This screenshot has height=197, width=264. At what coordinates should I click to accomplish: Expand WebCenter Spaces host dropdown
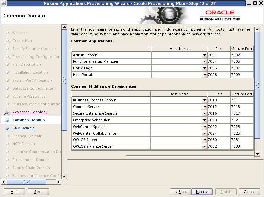(x=205, y=127)
